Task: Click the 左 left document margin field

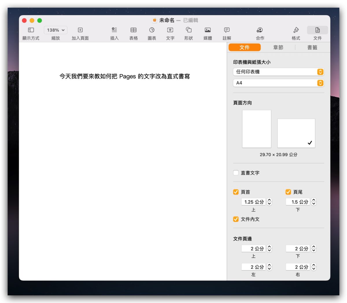Action: (253, 267)
